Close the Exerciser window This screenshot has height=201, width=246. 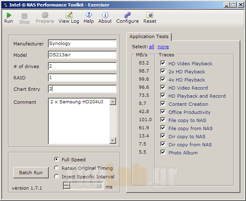tap(241, 5)
